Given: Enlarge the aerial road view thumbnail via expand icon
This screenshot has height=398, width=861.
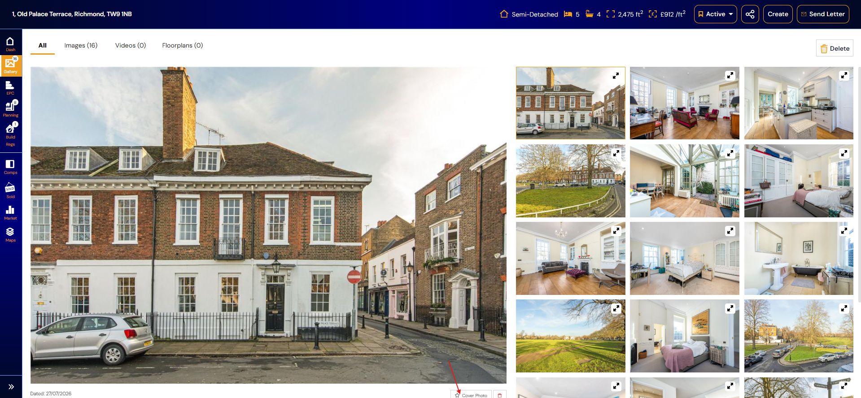Looking at the screenshot, I should (x=844, y=308).
